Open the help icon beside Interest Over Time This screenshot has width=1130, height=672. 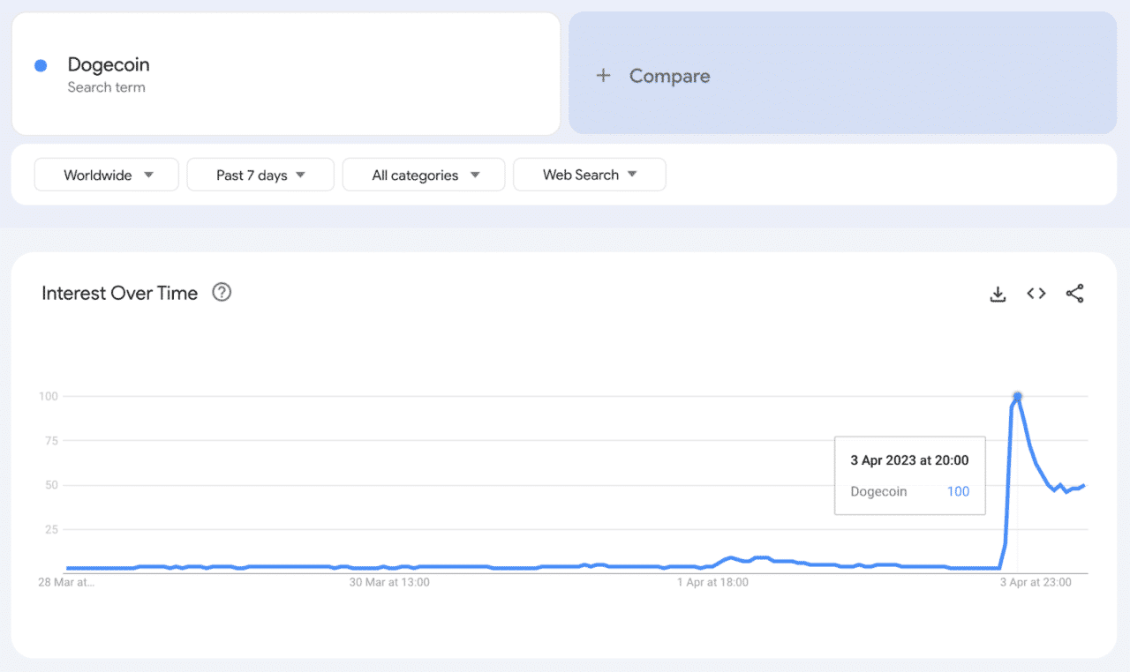click(x=222, y=293)
